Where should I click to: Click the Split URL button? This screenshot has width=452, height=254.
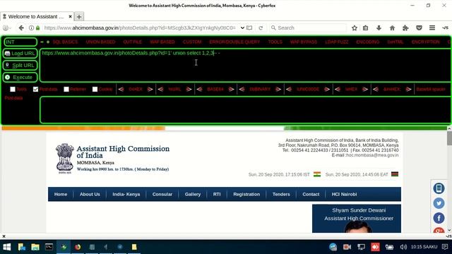tap(20, 66)
